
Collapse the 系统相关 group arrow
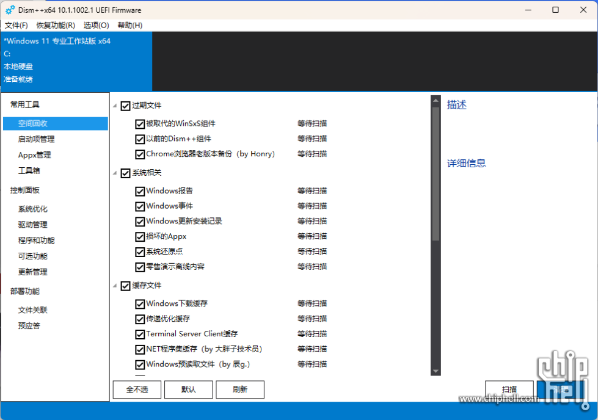coord(115,173)
